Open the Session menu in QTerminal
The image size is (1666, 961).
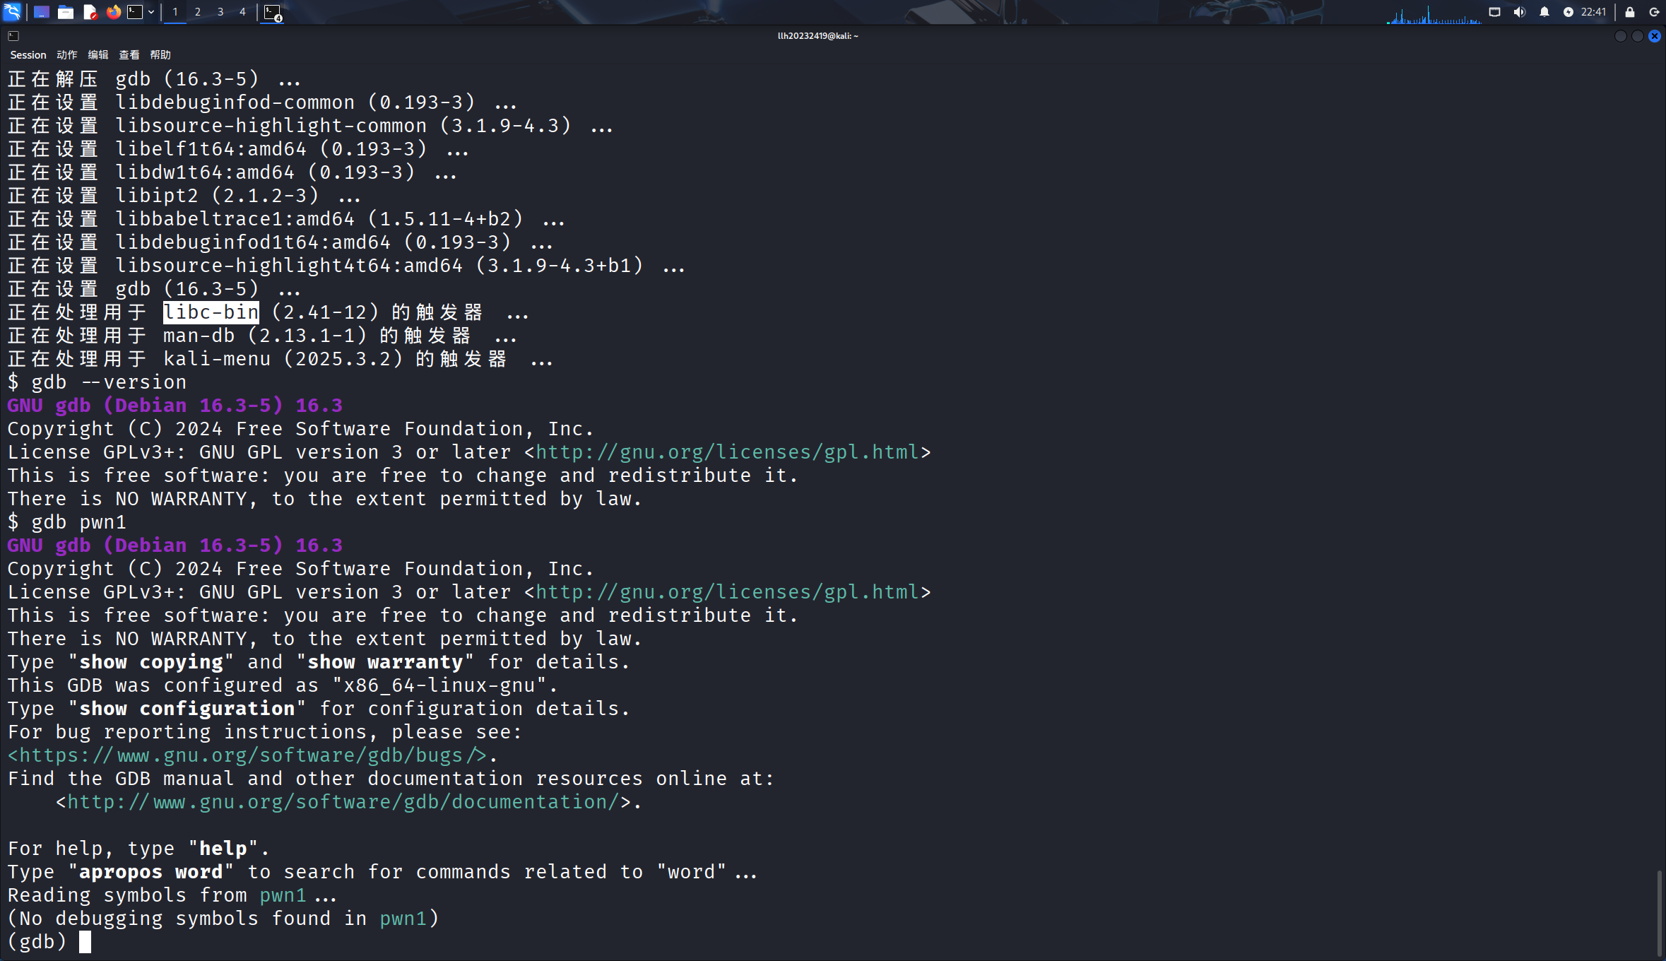(x=28, y=54)
